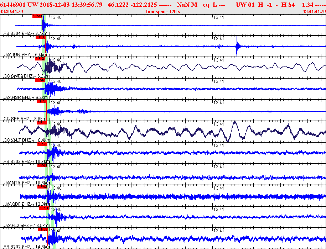
Task: Click the 13:41 time tick on FL2 trace
Action: 219,210
